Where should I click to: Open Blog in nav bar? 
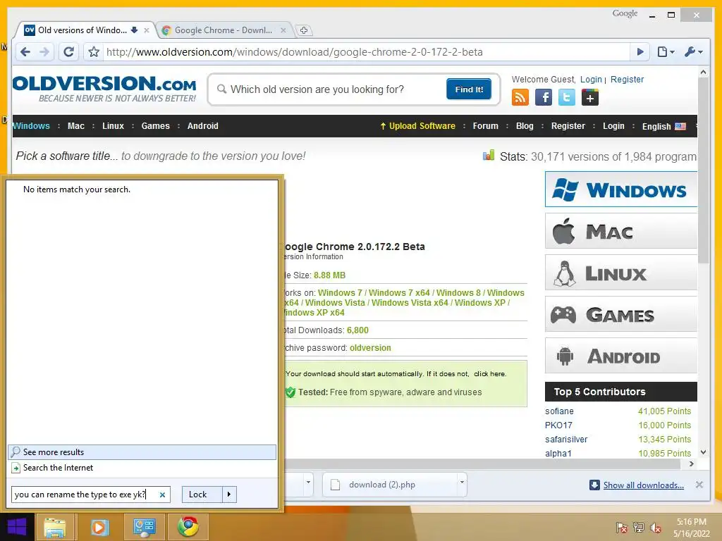[x=525, y=125]
